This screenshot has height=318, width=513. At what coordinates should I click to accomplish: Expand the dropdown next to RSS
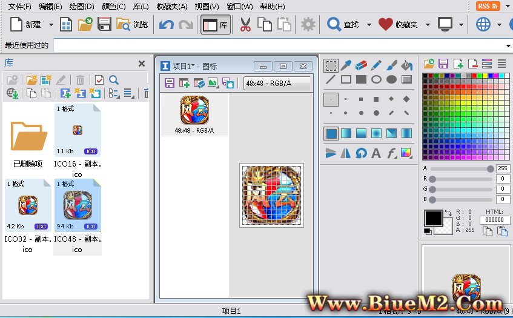point(508,6)
